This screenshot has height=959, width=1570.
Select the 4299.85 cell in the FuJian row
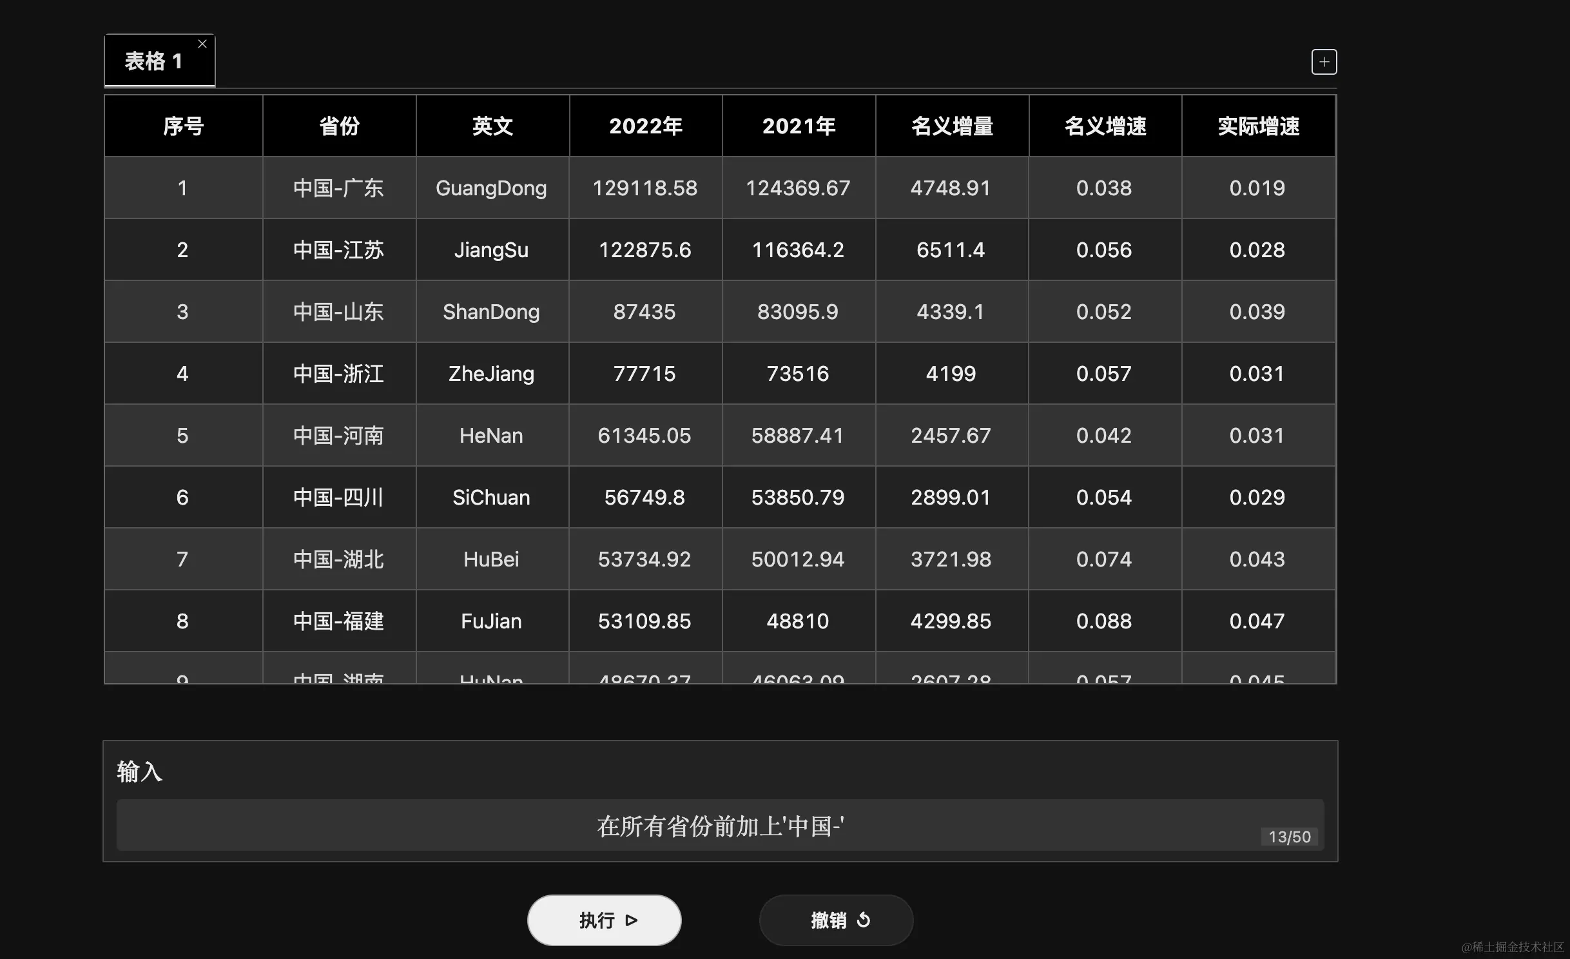951,621
